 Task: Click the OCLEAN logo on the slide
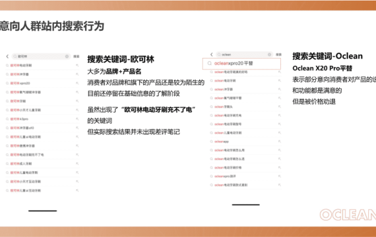pyautogui.click(x=348, y=215)
